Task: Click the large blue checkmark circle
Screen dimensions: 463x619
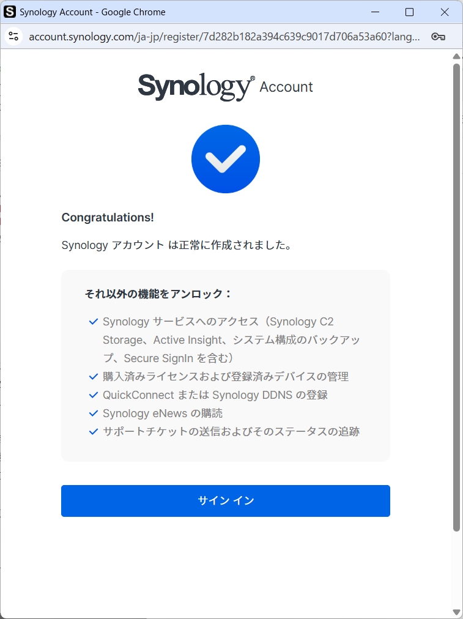Action: coord(225,159)
